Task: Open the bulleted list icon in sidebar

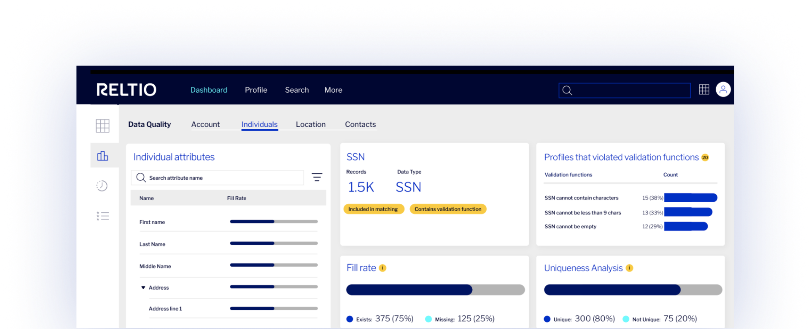Action: click(x=102, y=216)
